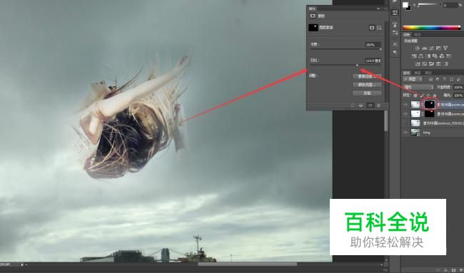Select the mask thumbnail on the selected layer

[x=429, y=104]
